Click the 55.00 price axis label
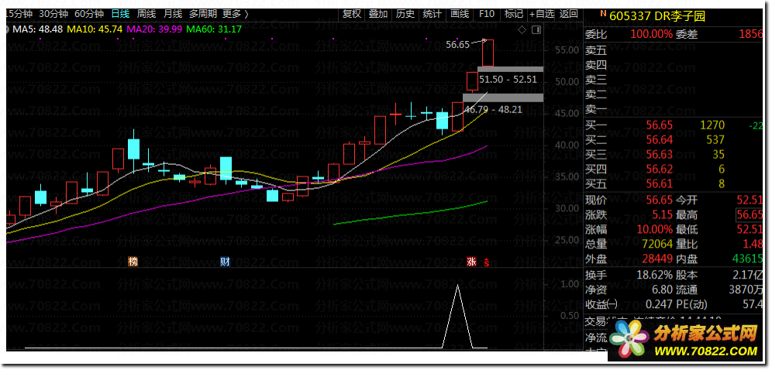 point(566,50)
